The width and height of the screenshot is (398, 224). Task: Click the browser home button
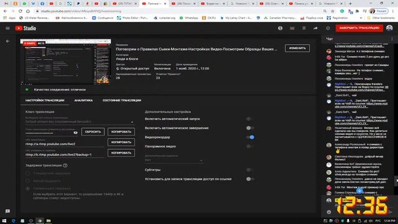click(28, 11)
